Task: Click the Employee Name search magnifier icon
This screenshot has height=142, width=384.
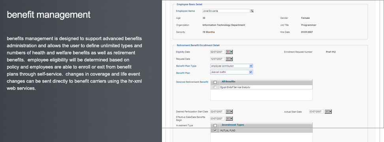Action: 252,11
